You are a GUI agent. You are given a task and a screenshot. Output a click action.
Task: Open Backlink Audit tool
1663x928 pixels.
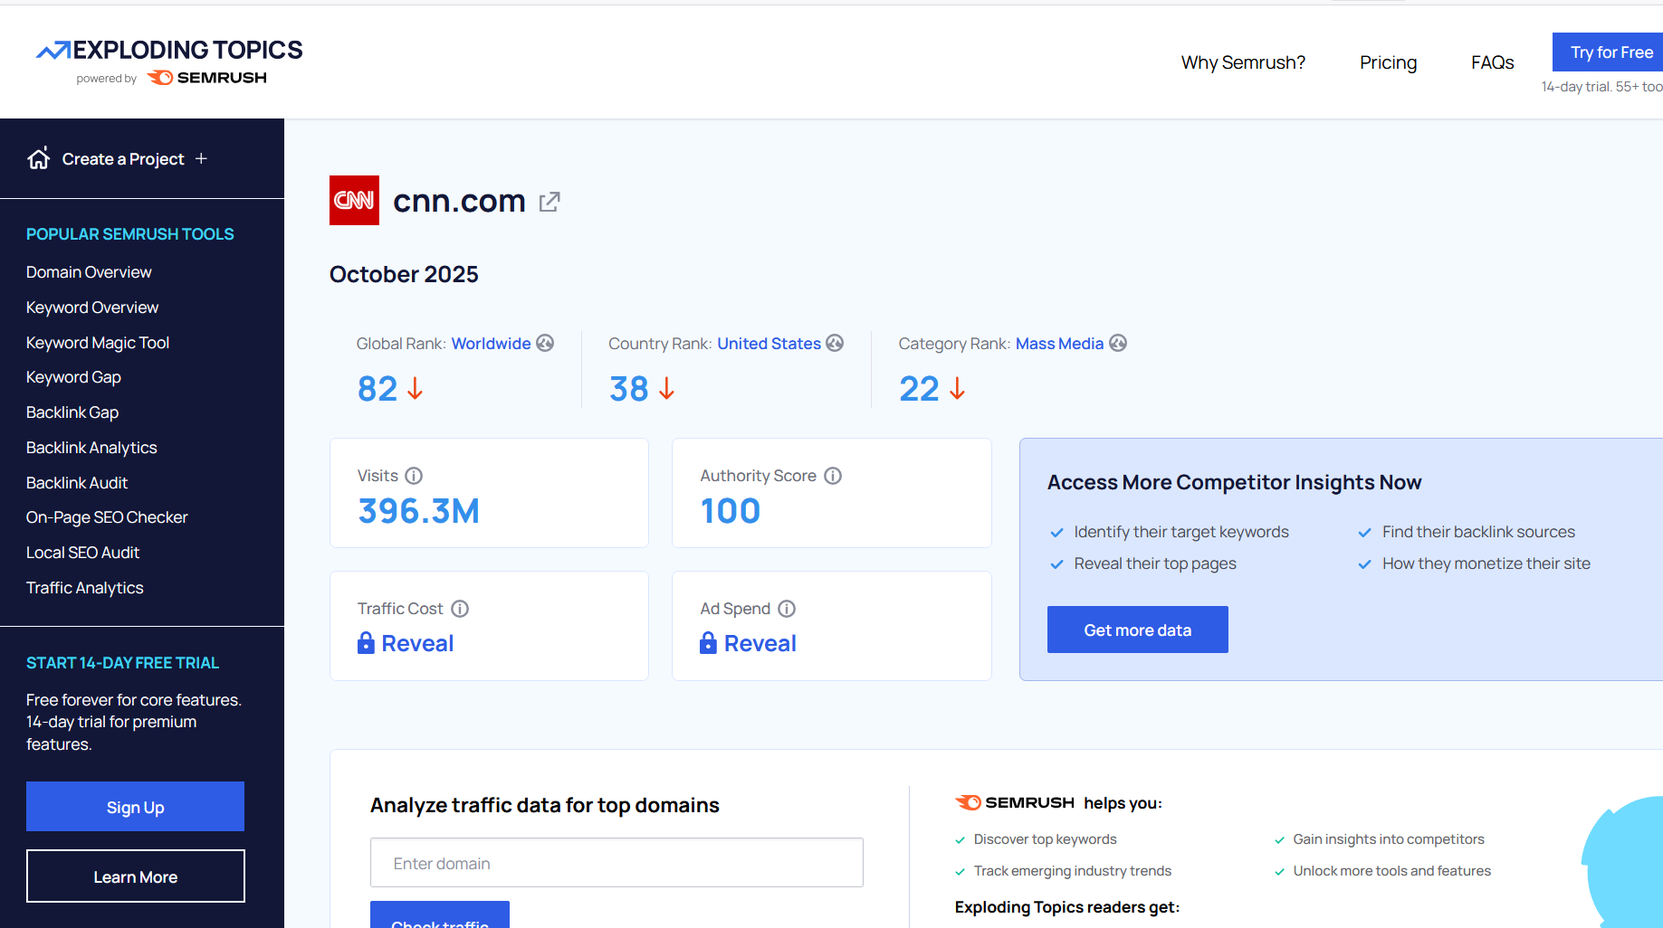[77, 483]
